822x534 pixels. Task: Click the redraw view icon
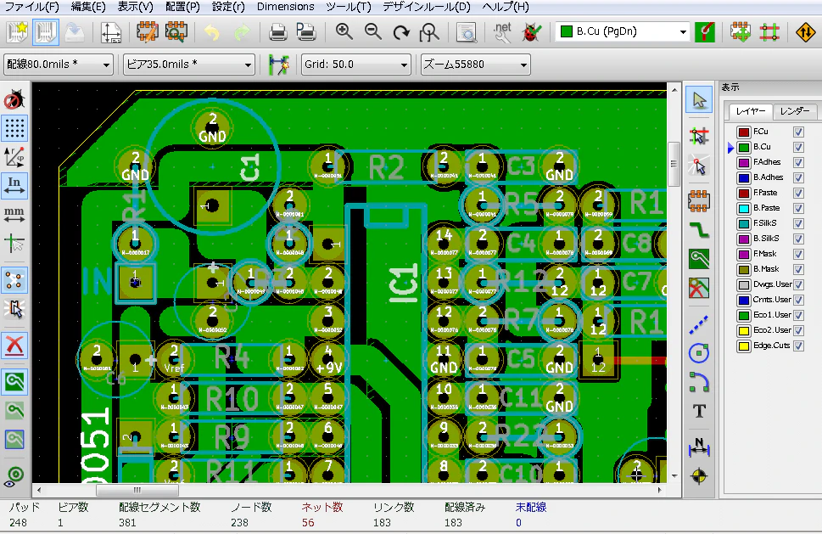(x=401, y=32)
